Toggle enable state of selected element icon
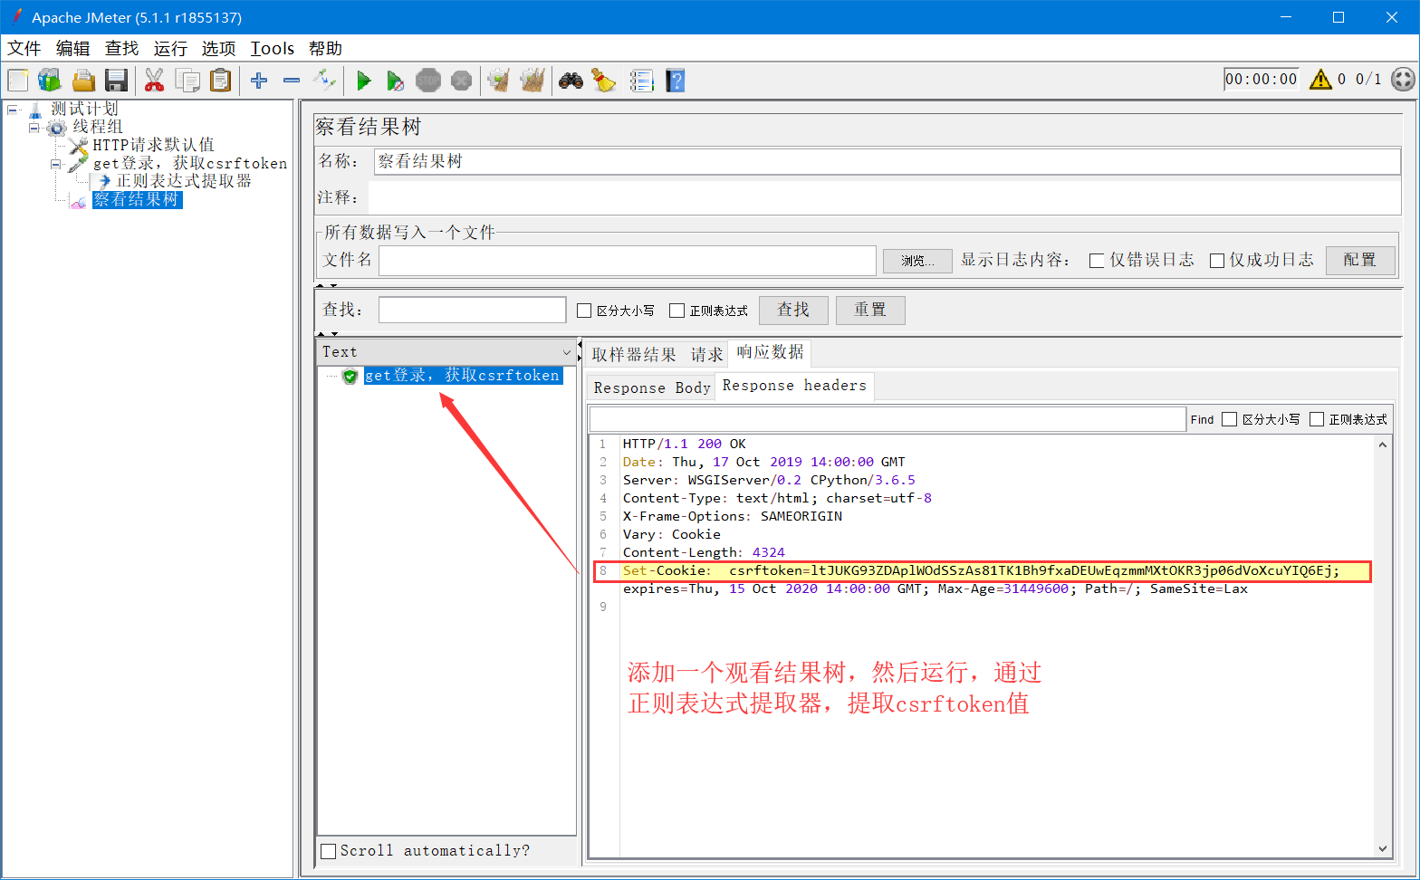This screenshot has width=1420, height=880. tap(324, 81)
